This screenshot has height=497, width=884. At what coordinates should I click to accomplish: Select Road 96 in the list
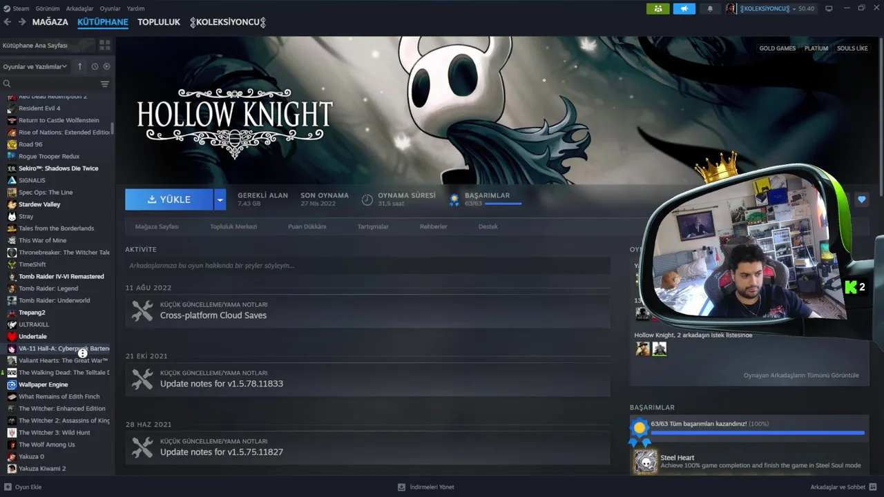[30, 144]
